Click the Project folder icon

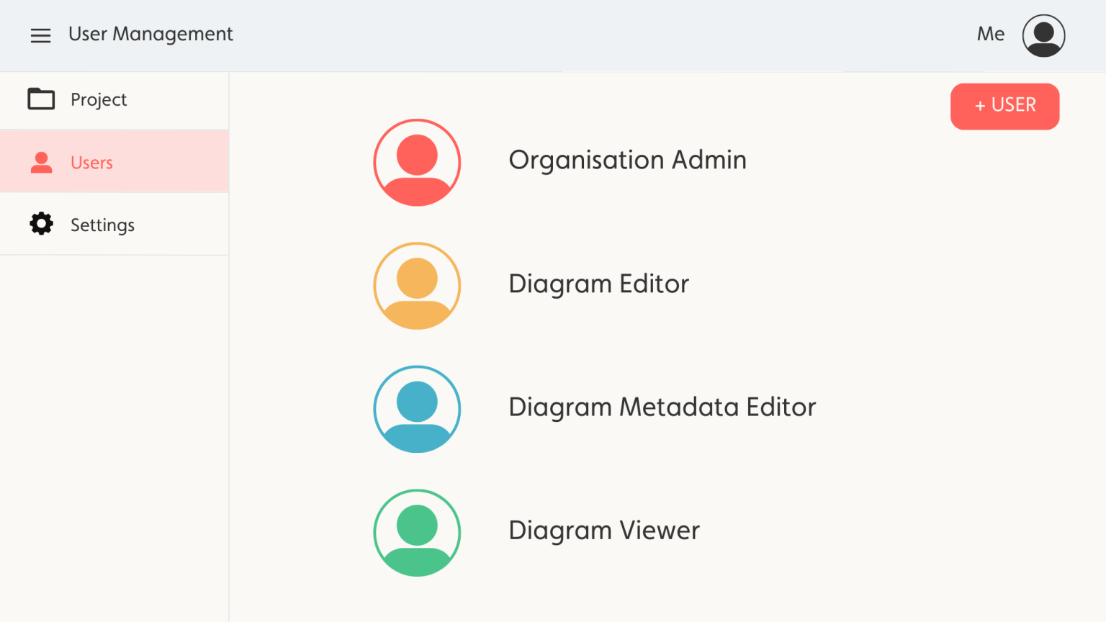pos(41,99)
